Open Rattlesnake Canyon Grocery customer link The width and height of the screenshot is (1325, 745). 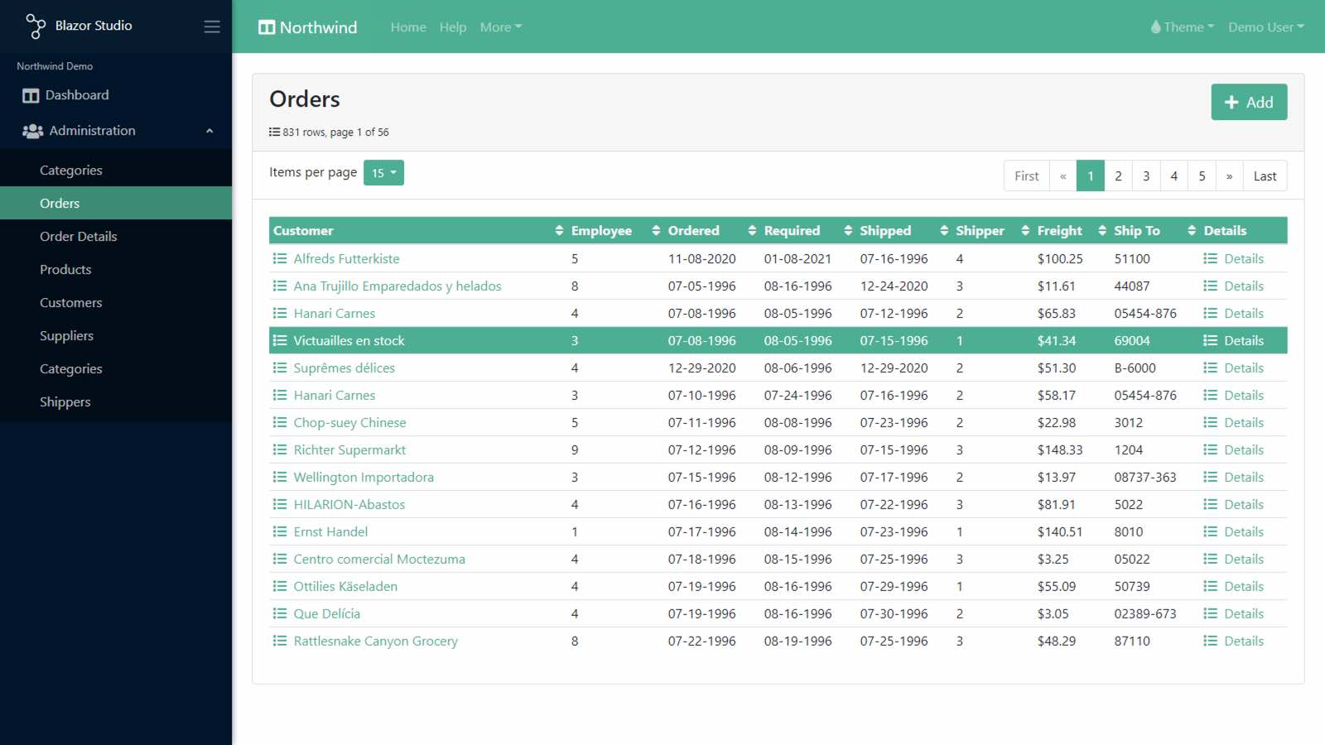tap(375, 642)
